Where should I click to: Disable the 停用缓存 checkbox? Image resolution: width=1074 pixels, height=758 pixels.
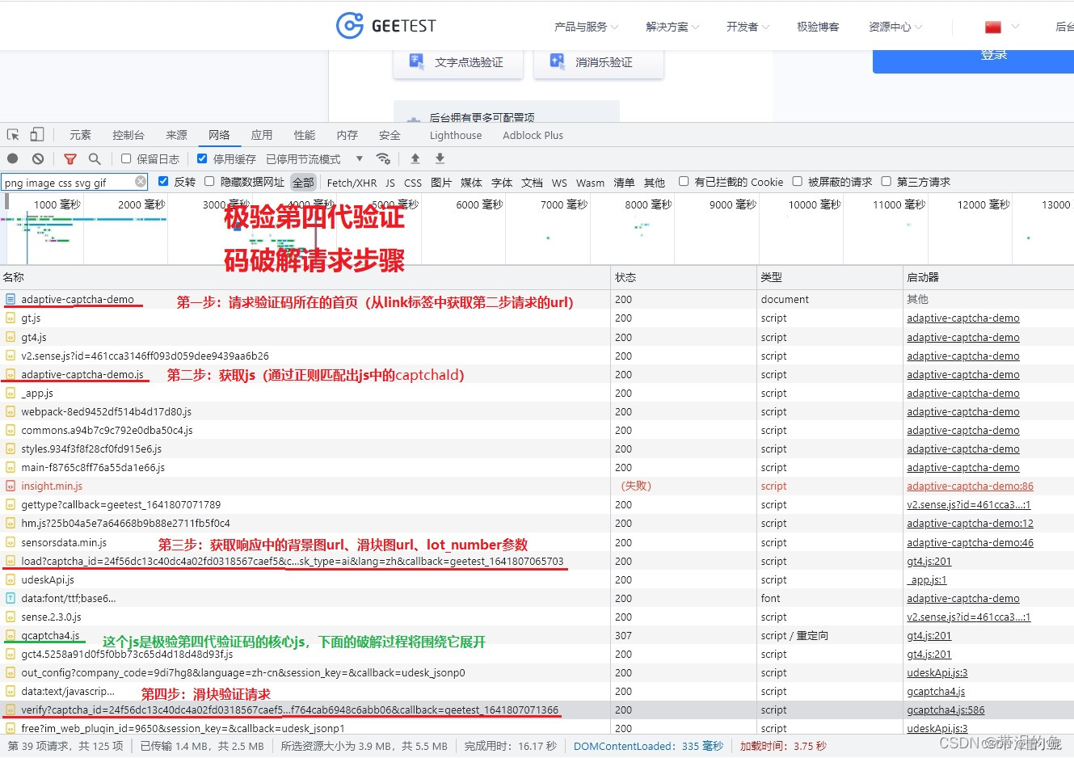point(201,158)
